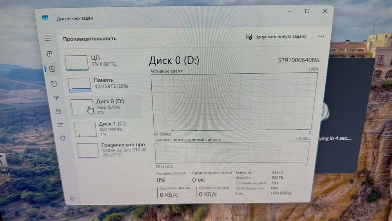Image resolution: width=392 pixels, height=221 pixels.
Task: Click the GPU mini graph thumbnail
Action: point(88,150)
